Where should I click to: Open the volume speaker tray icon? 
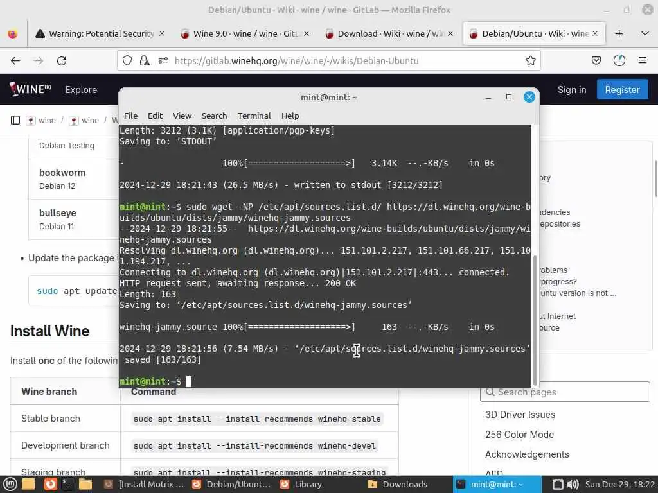573,484
